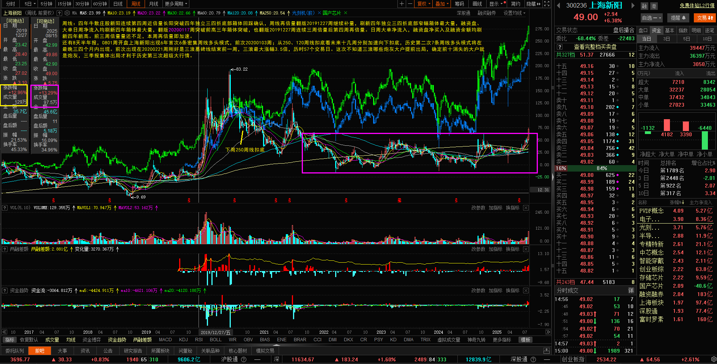Click 改参数 in VOL panel
Screen dimensions: 717x364
[478, 208]
